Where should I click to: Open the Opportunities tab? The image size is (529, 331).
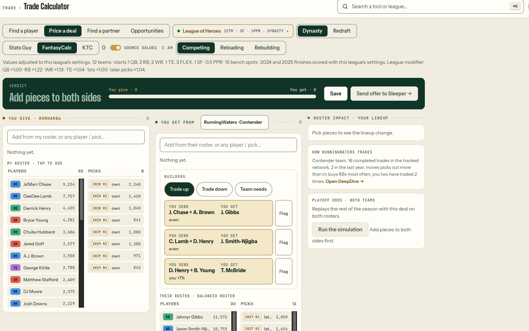(147, 31)
